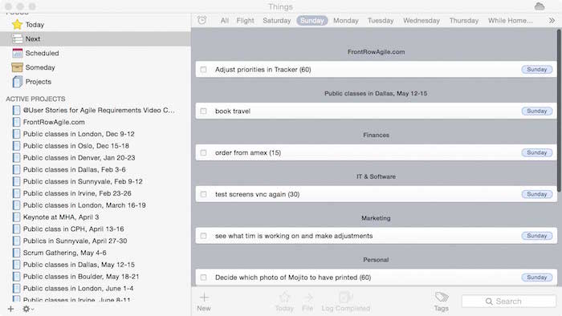Screen dimensions: 562x316
Task: Click Sunday tag on test screens vnc
Action: pos(537,194)
